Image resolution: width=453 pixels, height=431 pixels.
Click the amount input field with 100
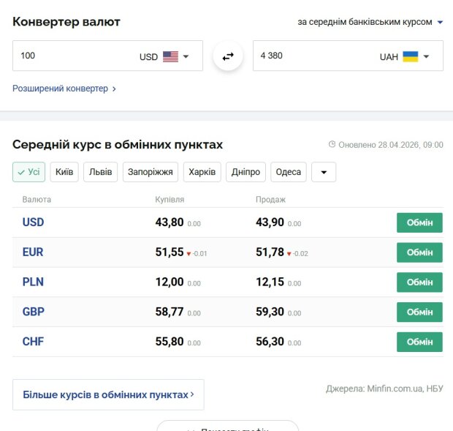pos(73,56)
